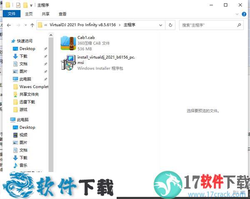Click the pin icon next to pinned 图片
Screen dimensions: 250x199
point(45,71)
